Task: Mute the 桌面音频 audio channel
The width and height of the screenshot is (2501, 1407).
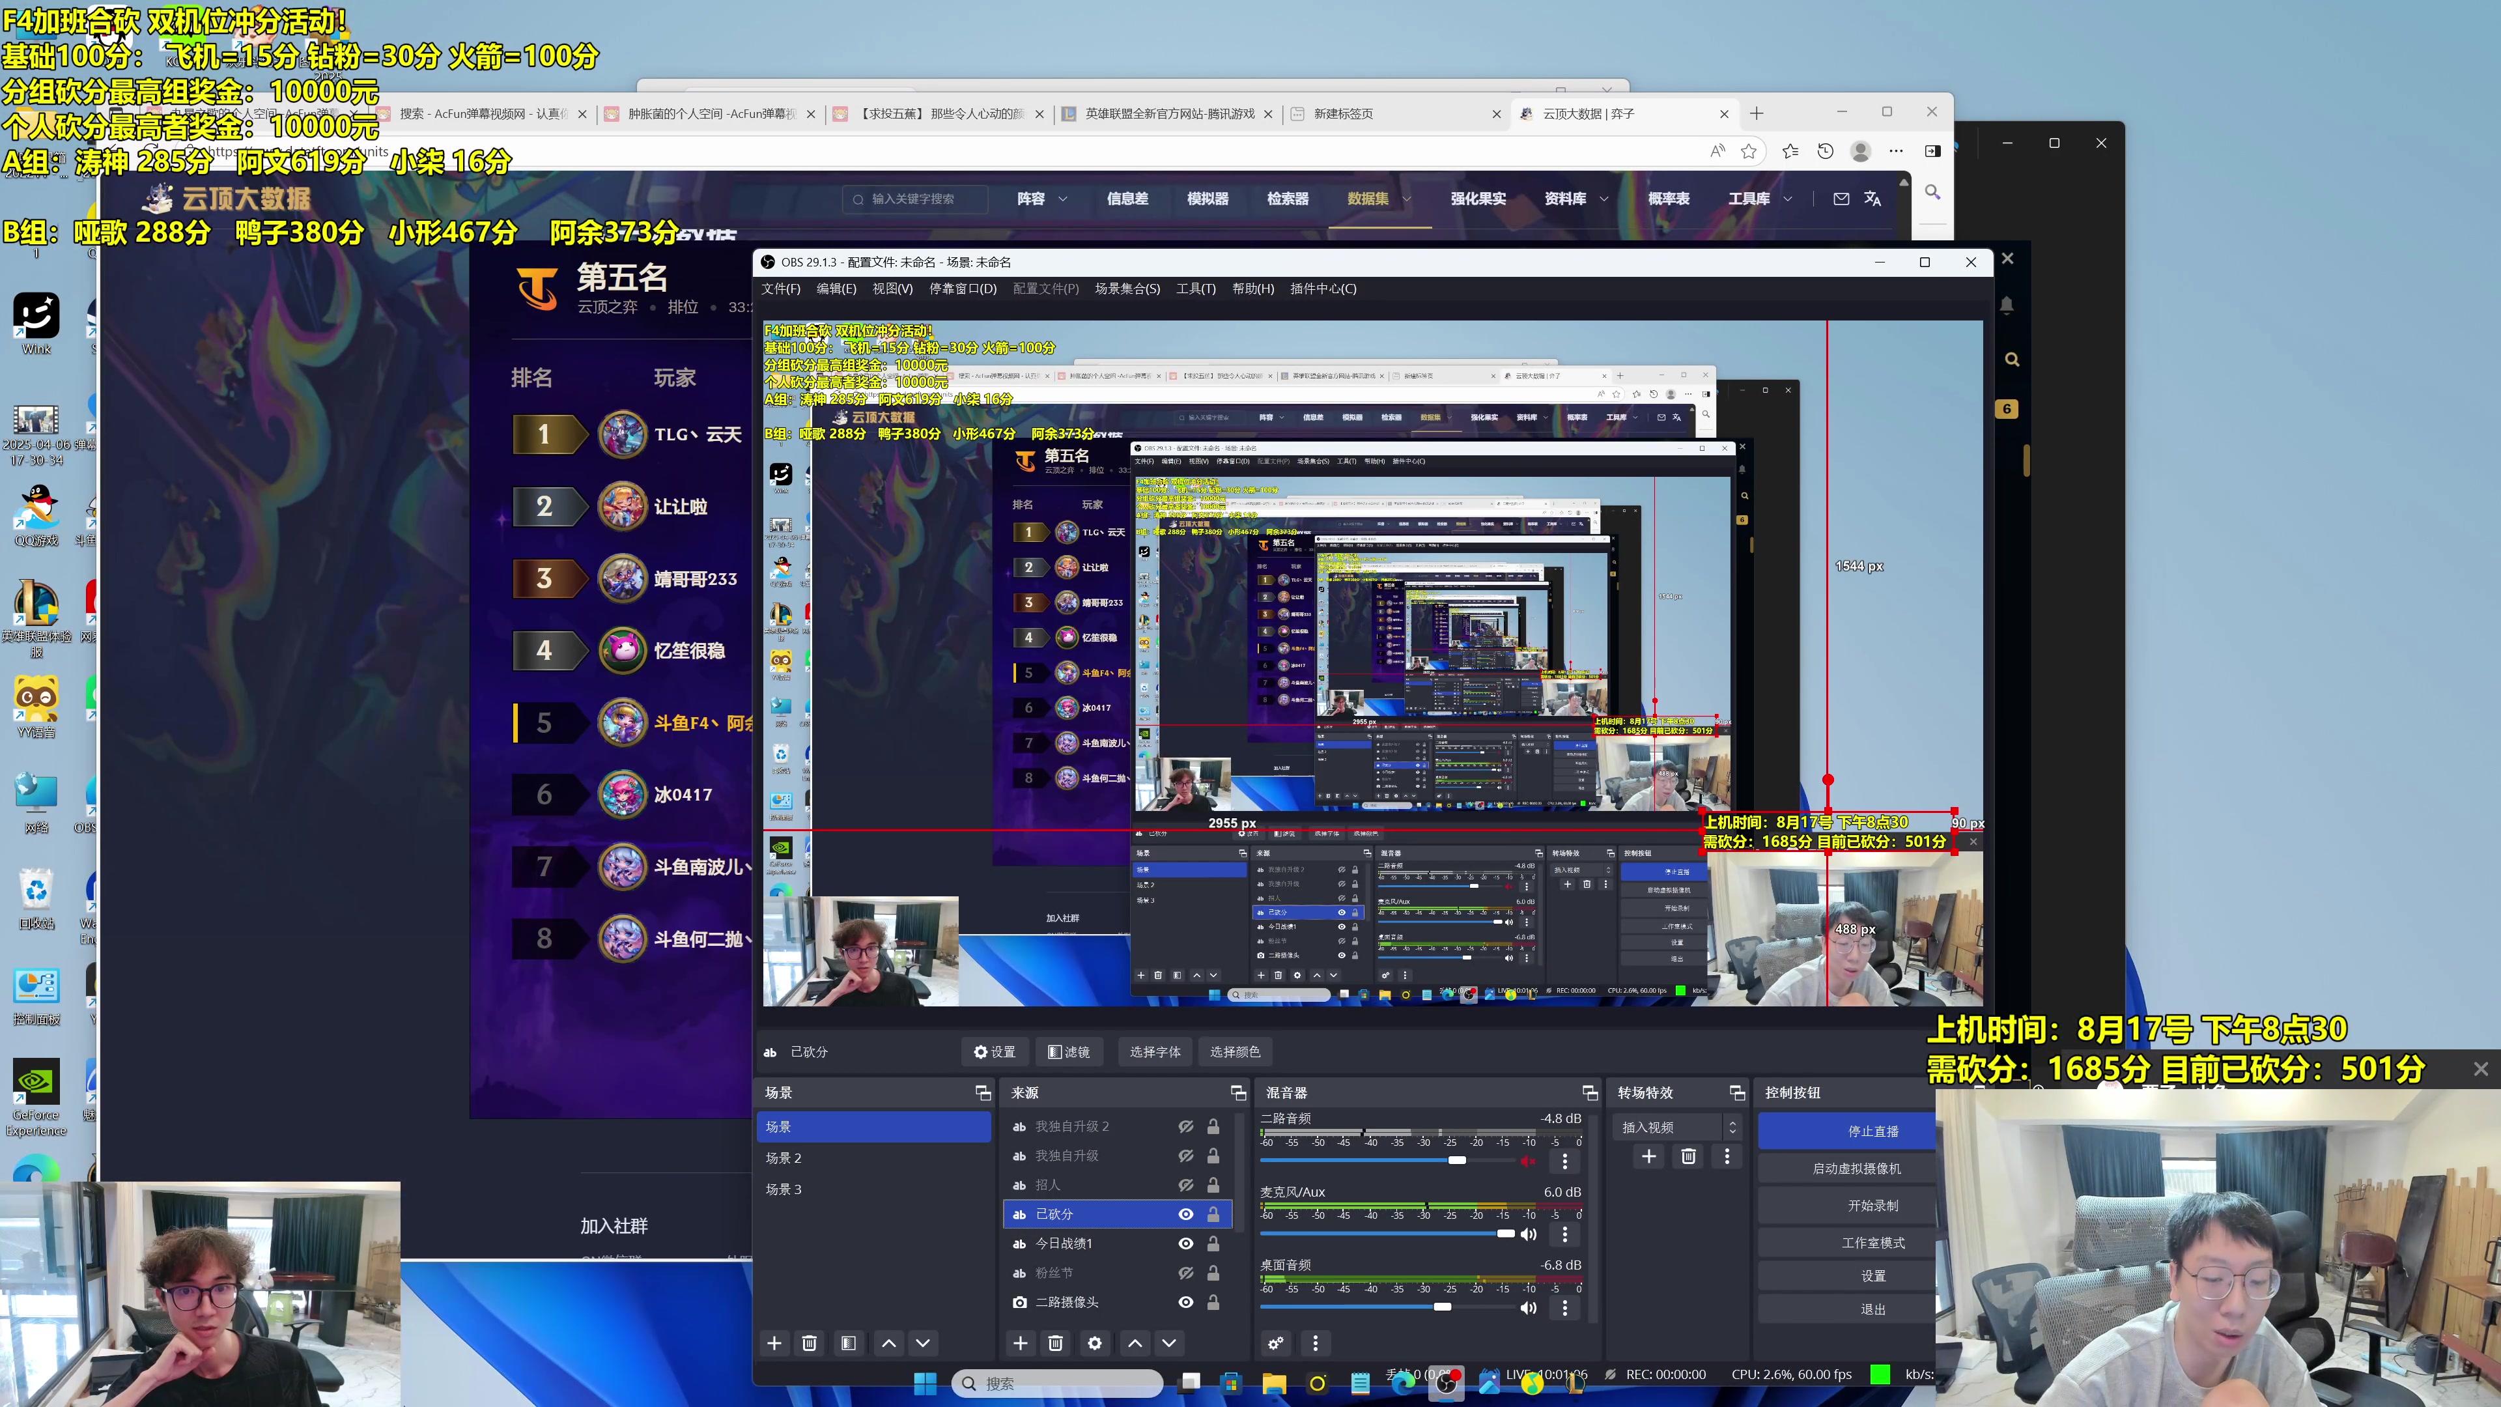Action: (1528, 1307)
